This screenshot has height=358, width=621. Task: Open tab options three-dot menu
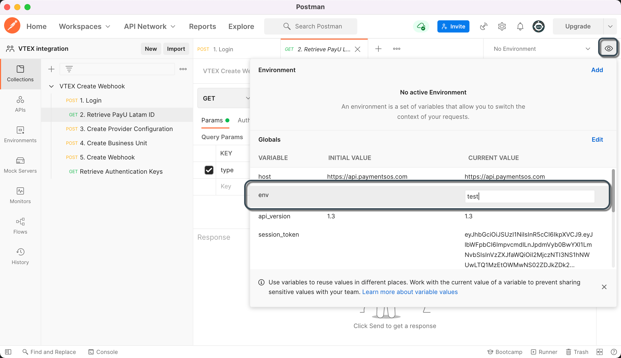tap(397, 49)
